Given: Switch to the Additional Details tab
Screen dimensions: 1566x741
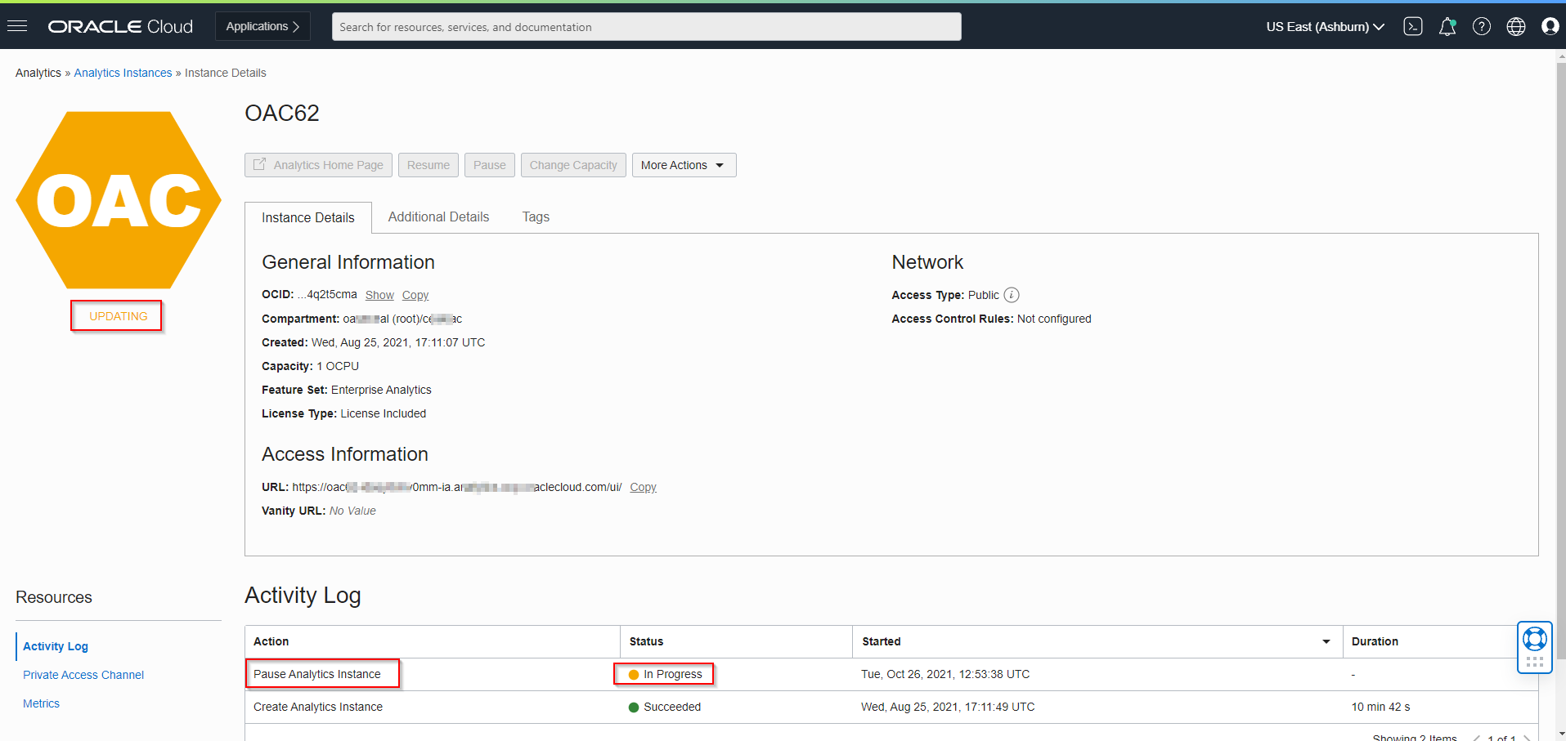Looking at the screenshot, I should click(438, 216).
